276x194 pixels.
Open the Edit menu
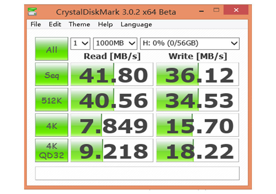[55, 24]
